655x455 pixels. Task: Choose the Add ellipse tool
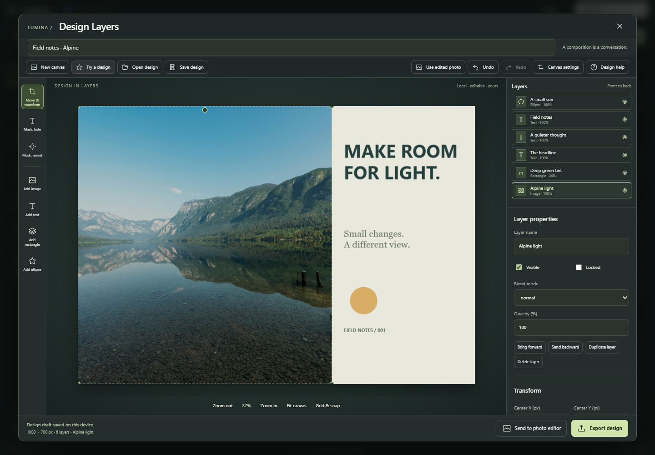click(32, 264)
